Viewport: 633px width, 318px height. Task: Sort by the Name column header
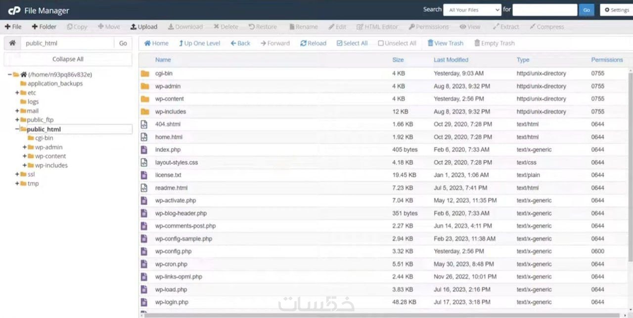click(x=163, y=60)
